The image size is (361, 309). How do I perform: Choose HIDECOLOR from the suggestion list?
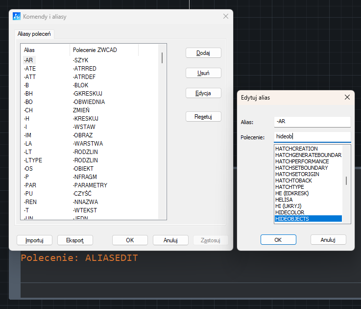click(x=309, y=212)
